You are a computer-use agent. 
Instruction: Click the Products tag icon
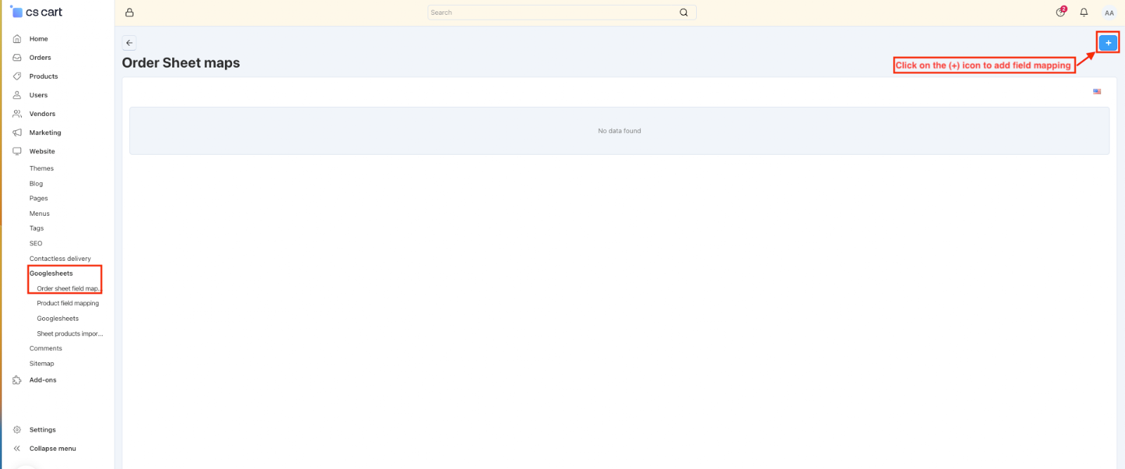point(17,76)
